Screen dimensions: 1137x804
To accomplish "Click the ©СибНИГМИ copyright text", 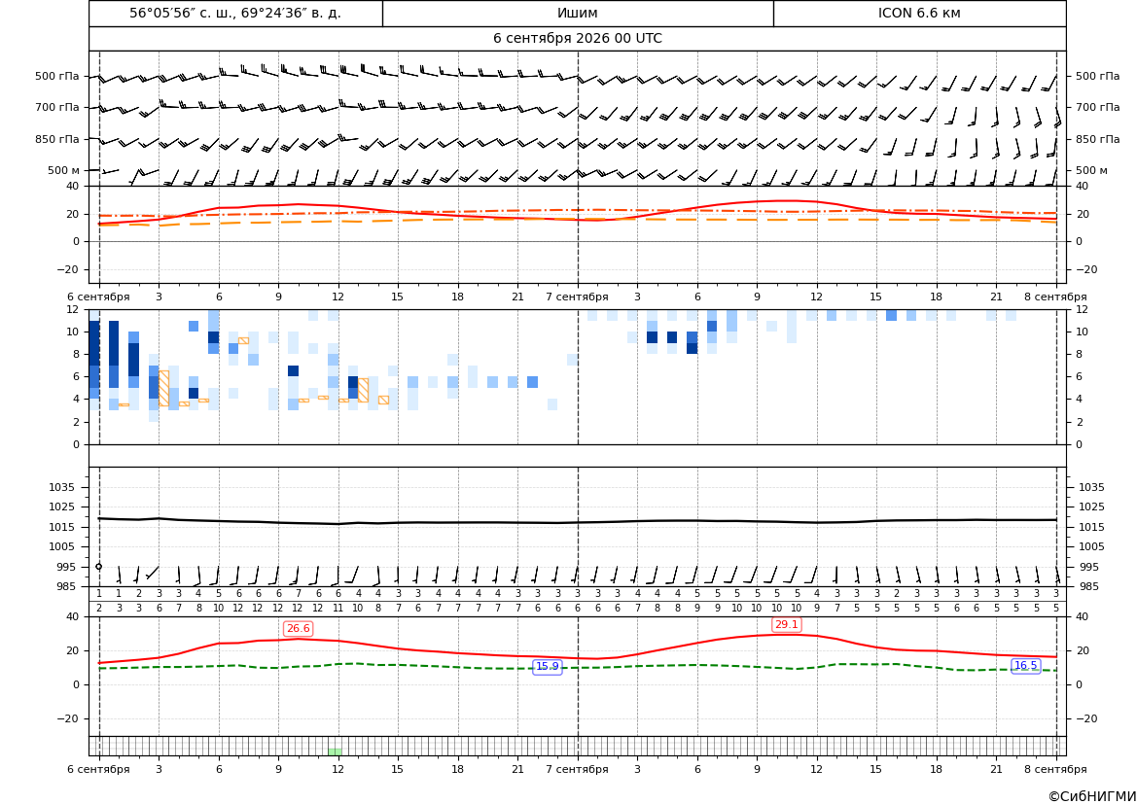I will point(1092,796).
